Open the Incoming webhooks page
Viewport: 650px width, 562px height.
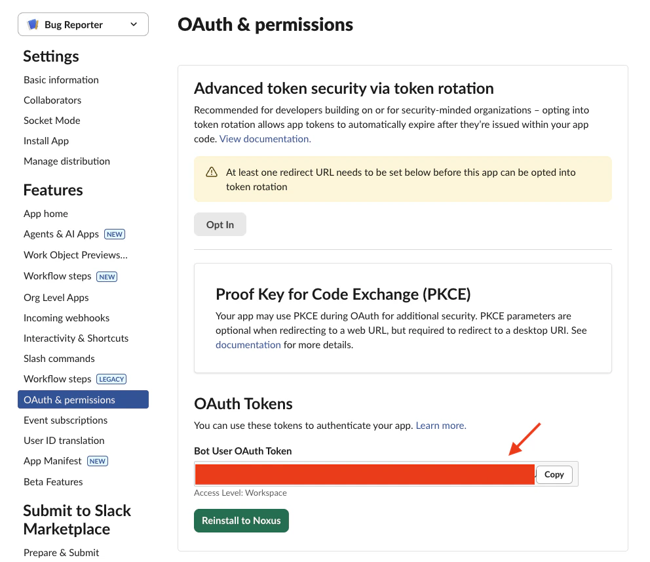coord(66,317)
